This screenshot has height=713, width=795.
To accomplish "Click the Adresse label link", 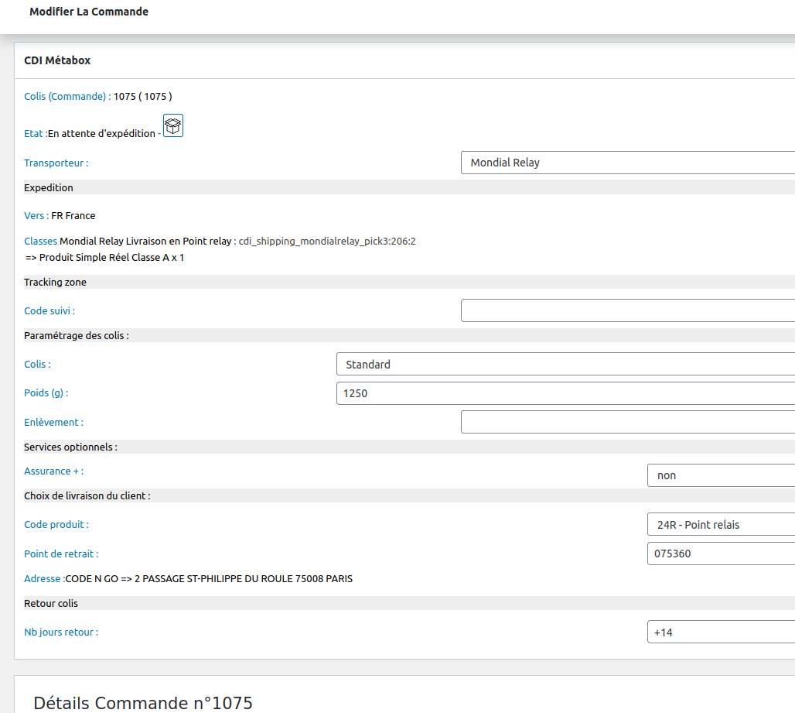I will [43, 579].
